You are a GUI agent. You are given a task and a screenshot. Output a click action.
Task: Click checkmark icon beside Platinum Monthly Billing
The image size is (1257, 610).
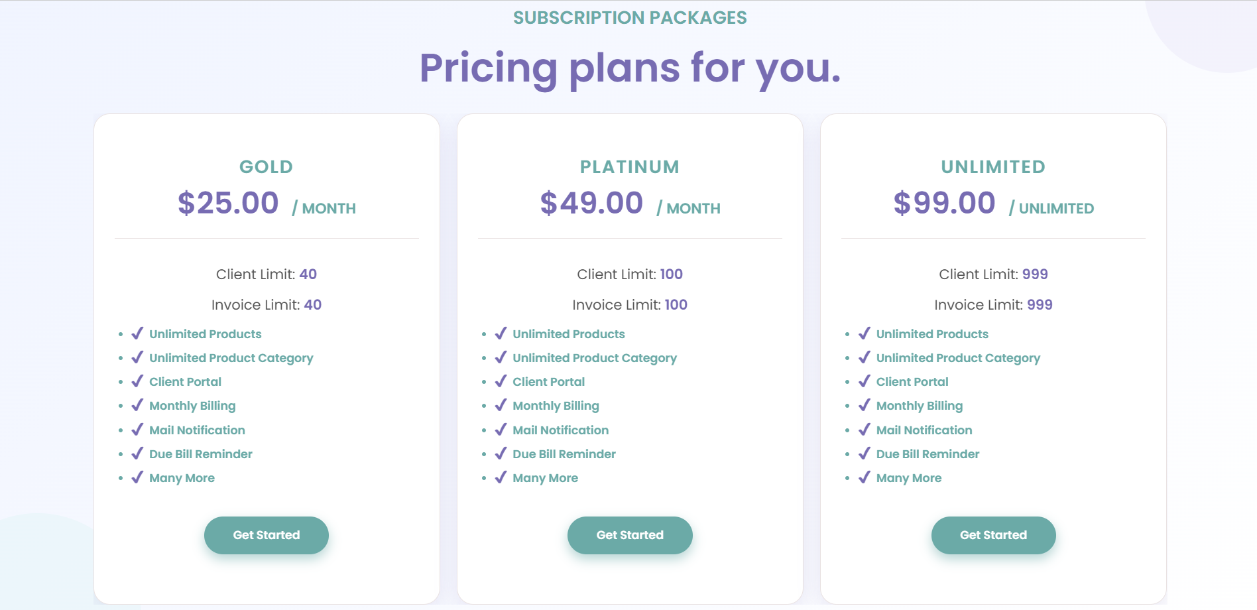pyautogui.click(x=501, y=405)
